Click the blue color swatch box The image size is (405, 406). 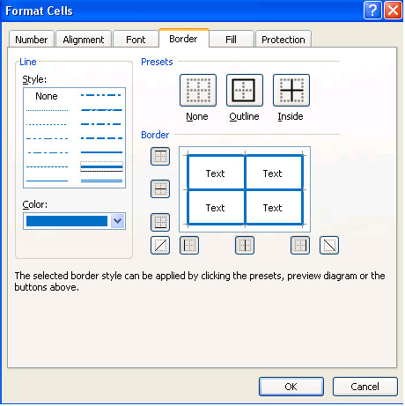click(67, 221)
